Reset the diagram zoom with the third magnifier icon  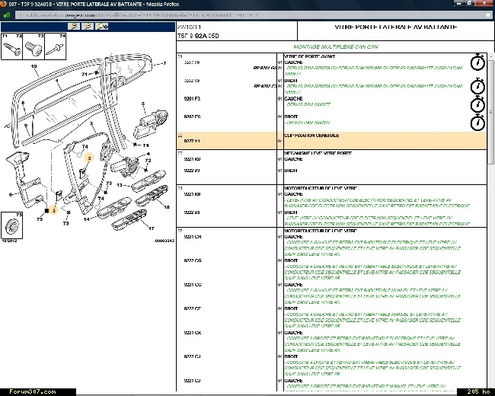click(x=102, y=27)
